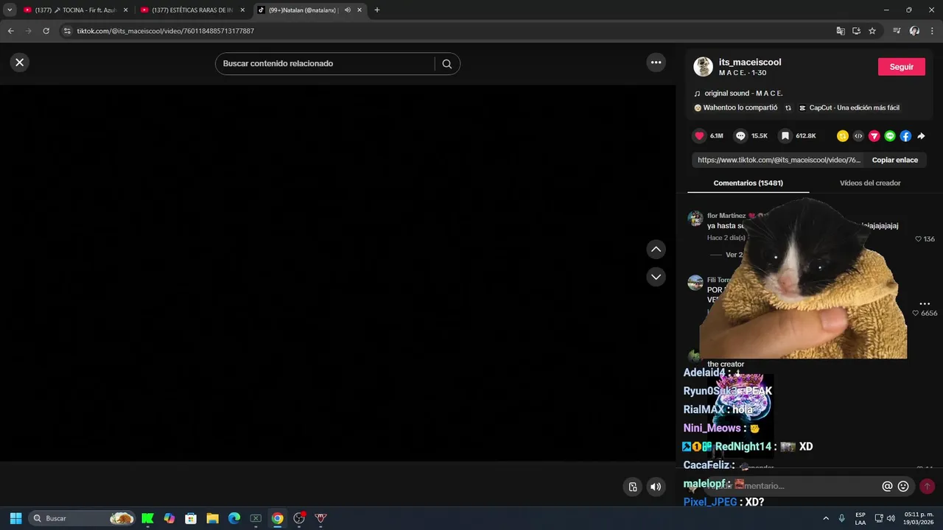Image resolution: width=943 pixels, height=530 pixels.
Task: Open Chrome's three-dot menu
Action: click(x=932, y=31)
